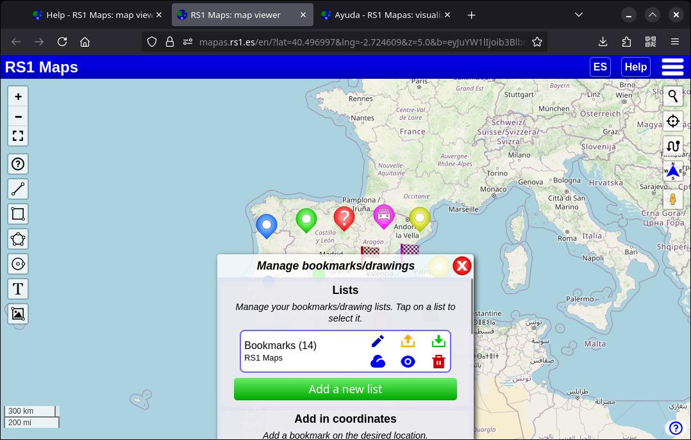
Task: Import into Bookmarks with green download icon
Action: pos(438,341)
